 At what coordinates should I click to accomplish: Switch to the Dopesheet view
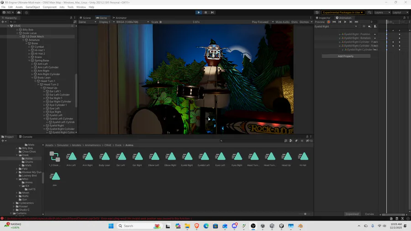pos(352,214)
